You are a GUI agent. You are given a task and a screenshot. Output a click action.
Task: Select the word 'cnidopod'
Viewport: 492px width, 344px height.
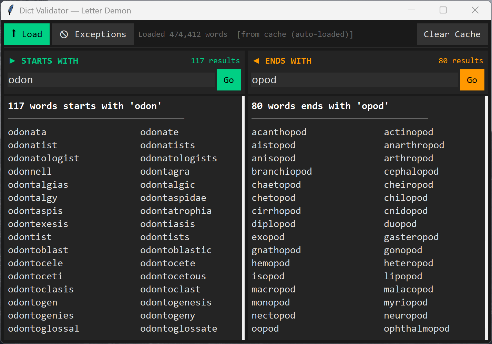click(406, 211)
